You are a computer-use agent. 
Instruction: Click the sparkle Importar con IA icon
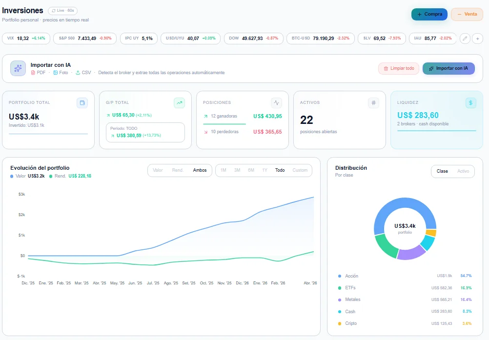tap(18, 68)
